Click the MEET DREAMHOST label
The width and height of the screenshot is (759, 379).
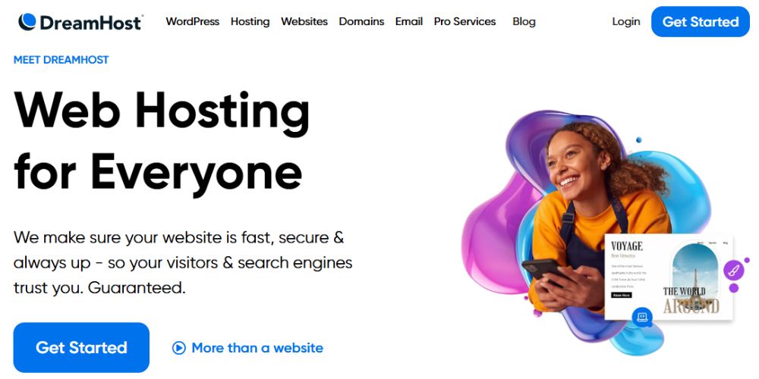[61, 60]
